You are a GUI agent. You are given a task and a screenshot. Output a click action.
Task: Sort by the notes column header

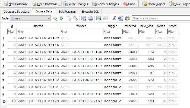coord(173,26)
